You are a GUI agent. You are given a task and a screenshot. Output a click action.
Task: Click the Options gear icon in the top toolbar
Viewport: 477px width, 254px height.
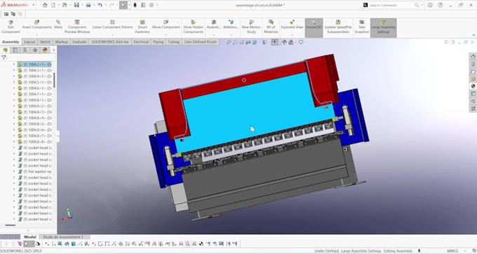(x=152, y=5)
